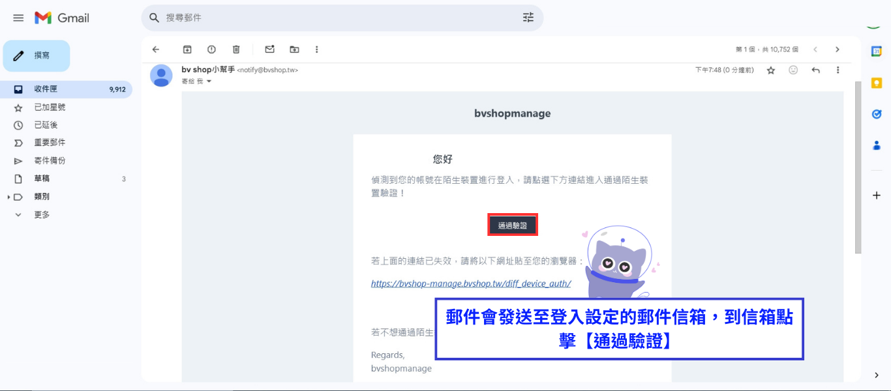
Task: Add an emoji reaction
Action: point(793,70)
